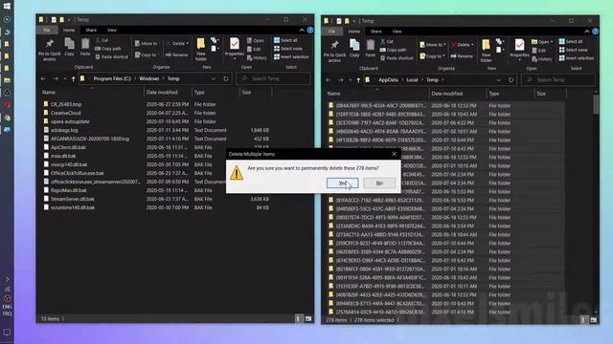The width and height of the screenshot is (613, 344).
Task: Click Paste shortcut in left window ribbon
Action: click(x=112, y=57)
